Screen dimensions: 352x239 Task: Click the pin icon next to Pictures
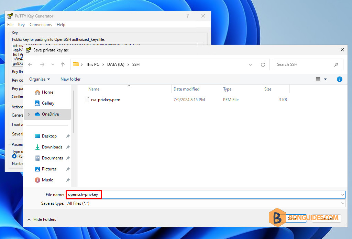[68, 169]
